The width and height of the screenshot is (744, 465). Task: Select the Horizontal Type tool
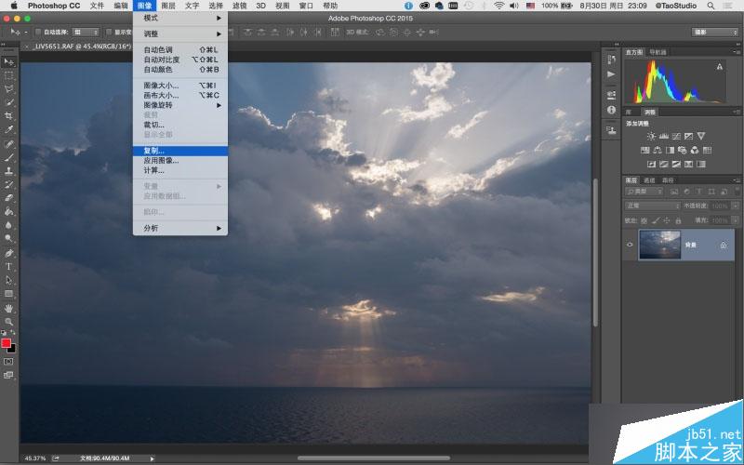click(x=8, y=267)
